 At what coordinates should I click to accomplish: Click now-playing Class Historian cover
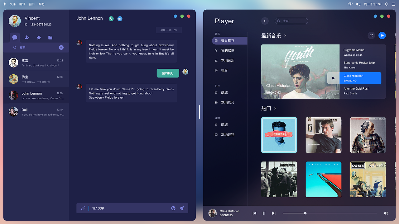213,213
